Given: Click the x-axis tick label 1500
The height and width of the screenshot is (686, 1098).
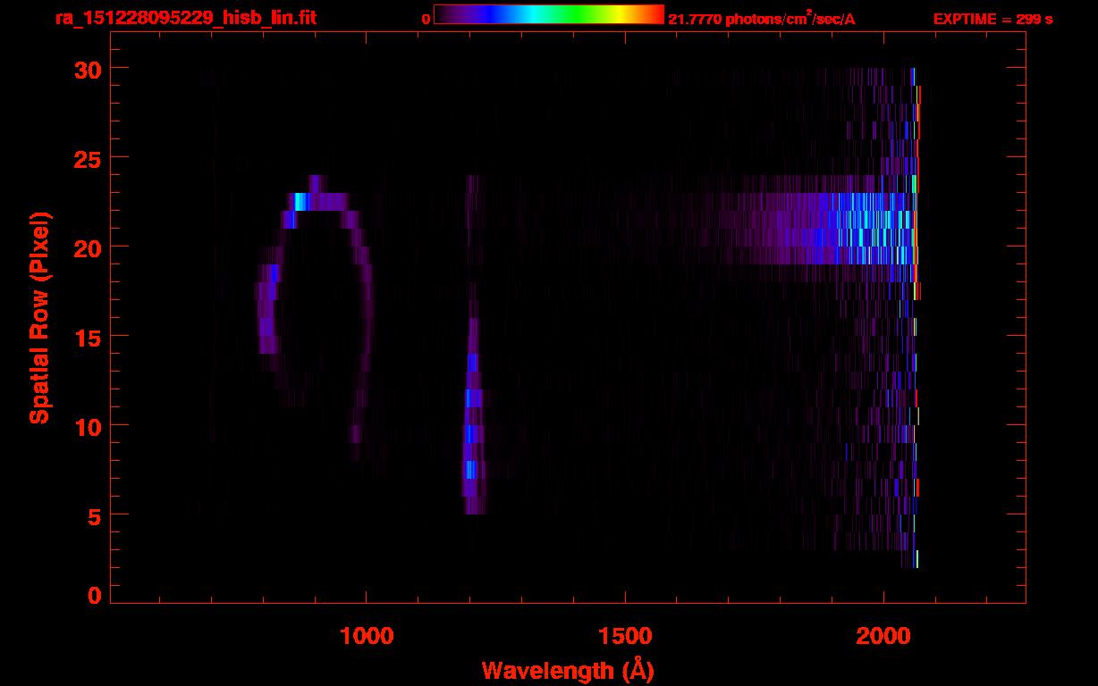Looking at the screenshot, I should coord(625,635).
